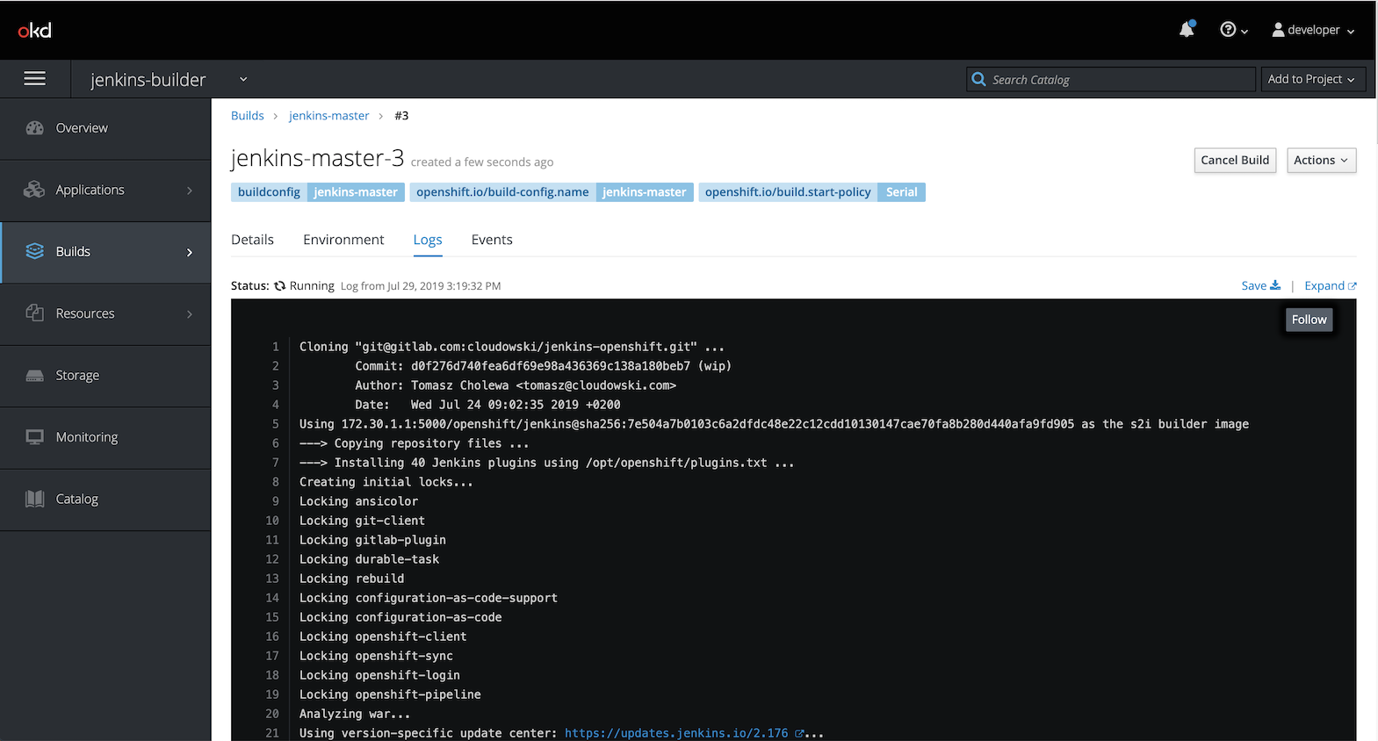This screenshot has height=741, width=1378.
Task: Go to Builds breadcrumb link
Action: [248, 116]
